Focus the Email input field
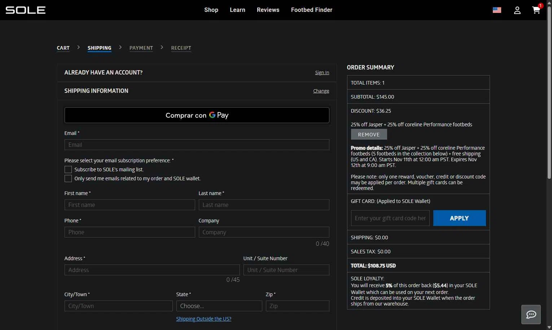The width and height of the screenshot is (552, 330). pyautogui.click(x=197, y=145)
